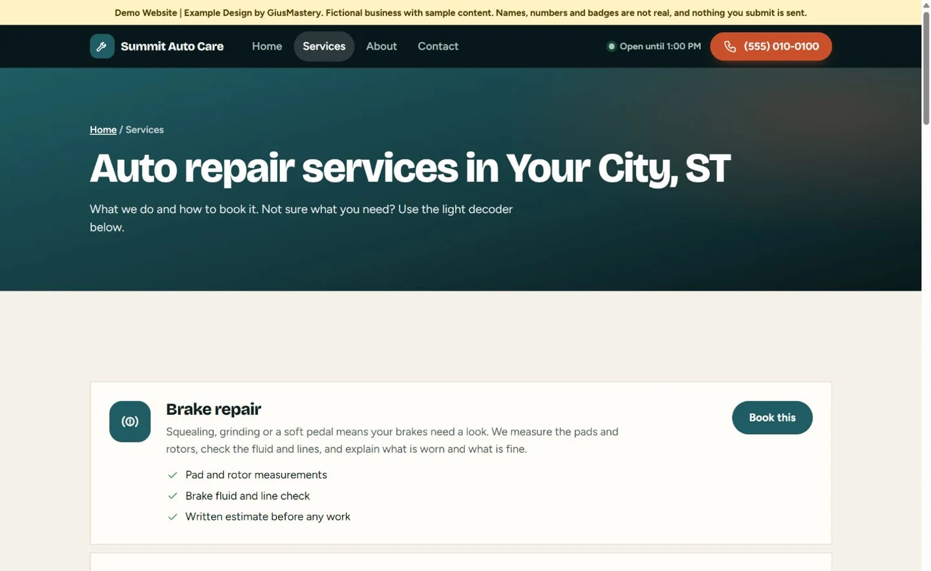The image size is (931, 571).
Task: Click checkmark beside Pad and rotor measurements
Action: (173, 475)
